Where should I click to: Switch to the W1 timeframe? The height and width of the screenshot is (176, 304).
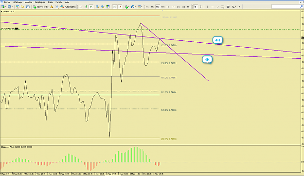click(x=183, y=7)
